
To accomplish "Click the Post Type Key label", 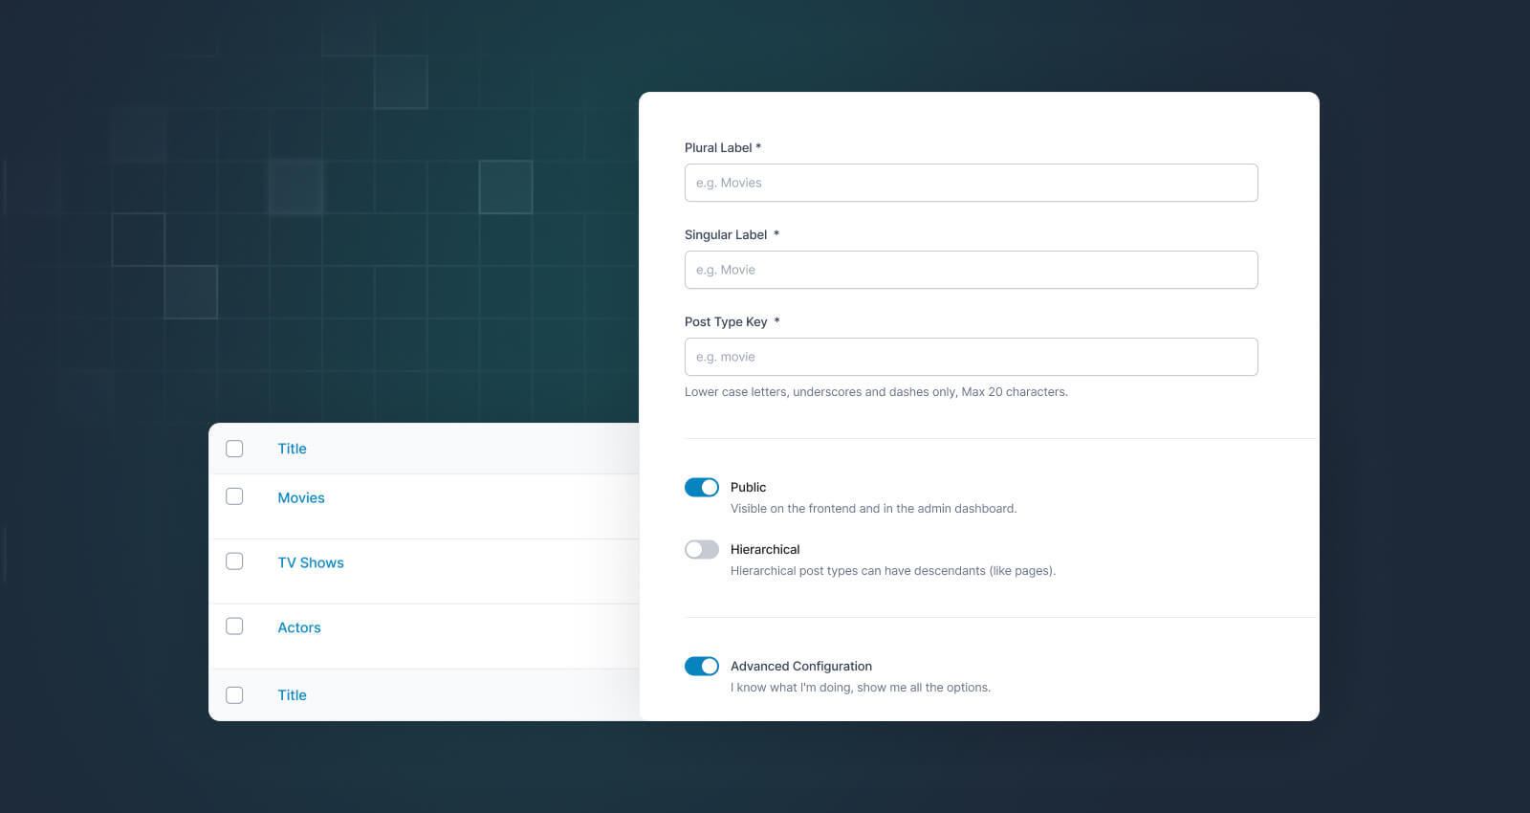I will (726, 322).
